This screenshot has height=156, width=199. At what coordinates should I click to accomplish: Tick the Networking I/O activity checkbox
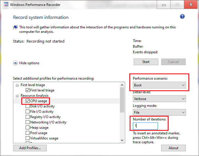pyautogui.click(x=27, y=122)
